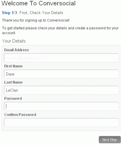Viewport: 121px width, 145px height.
Task: Click the Thank you for signing up sentence
Action: pos(36,20)
